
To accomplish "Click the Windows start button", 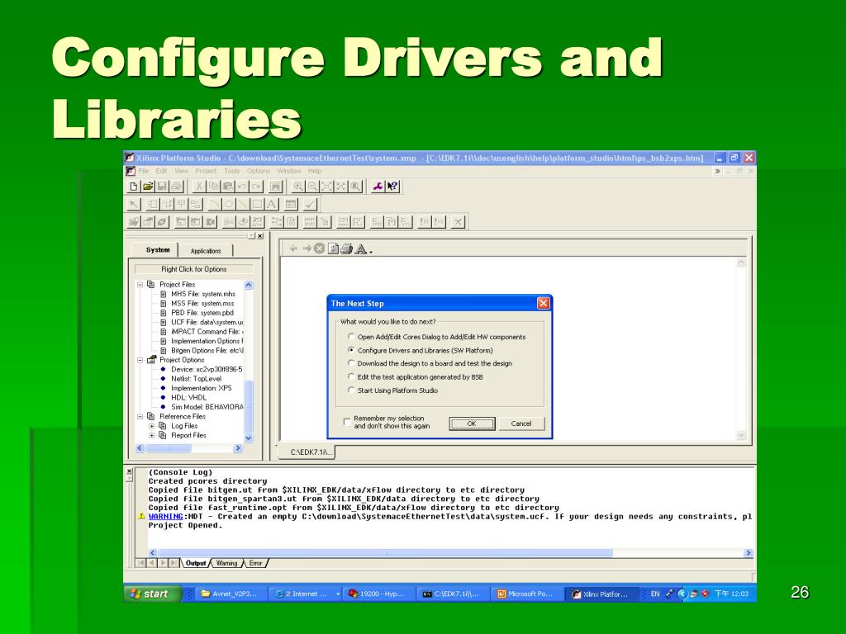I will tap(152, 594).
